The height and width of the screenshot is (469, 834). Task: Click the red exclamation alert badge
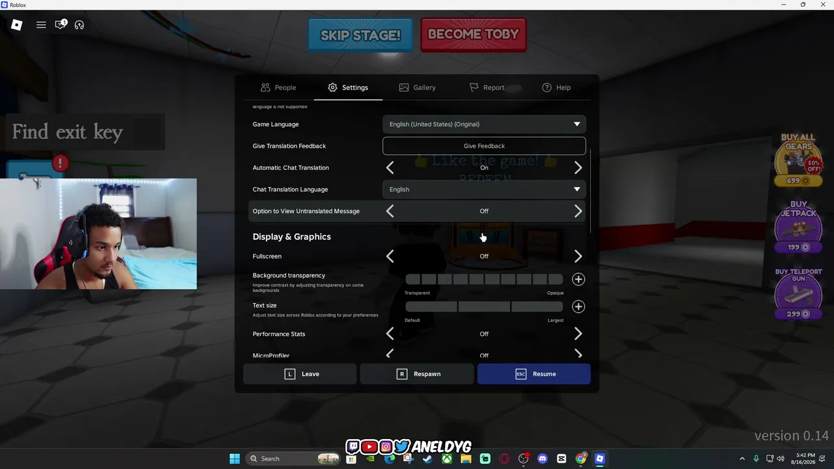tap(60, 162)
